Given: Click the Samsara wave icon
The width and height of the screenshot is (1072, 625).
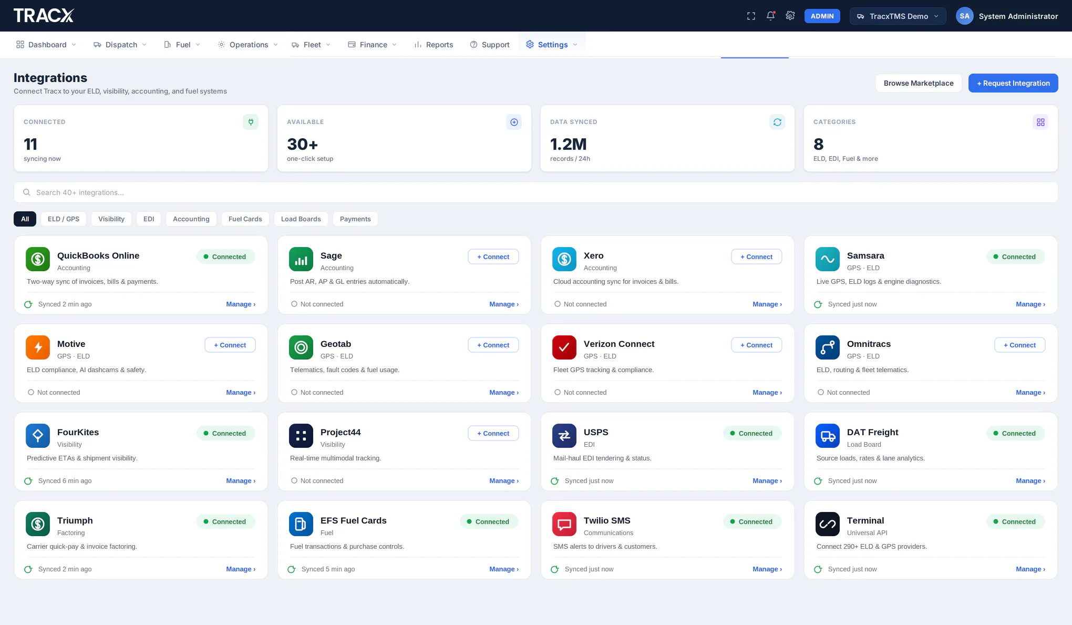Looking at the screenshot, I should tap(828, 259).
